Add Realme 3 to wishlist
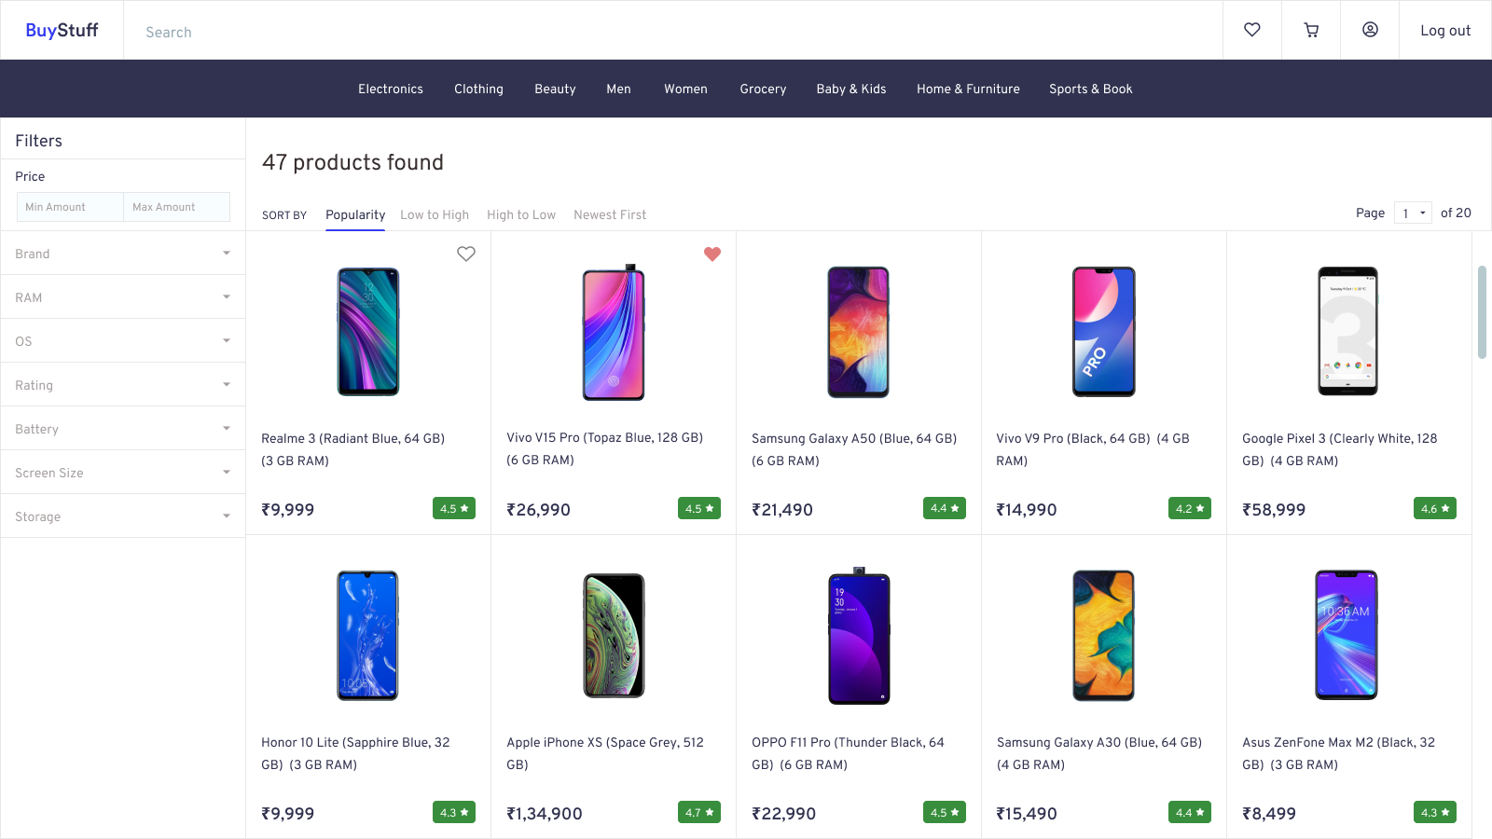This screenshot has height=839, width=1492. [x=466, y=254]
